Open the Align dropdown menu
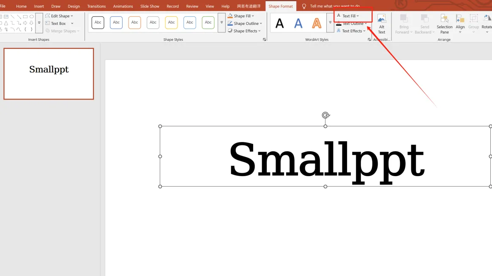 point(460,24)
